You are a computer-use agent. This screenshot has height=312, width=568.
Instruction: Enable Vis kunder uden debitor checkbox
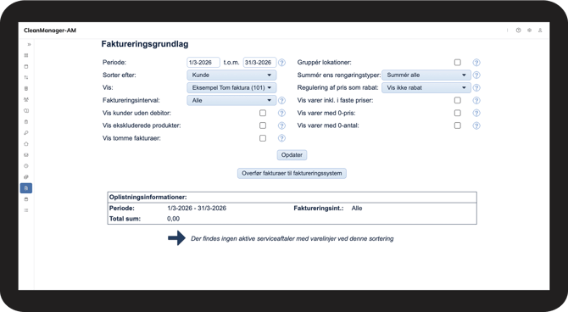coord(263,113)
